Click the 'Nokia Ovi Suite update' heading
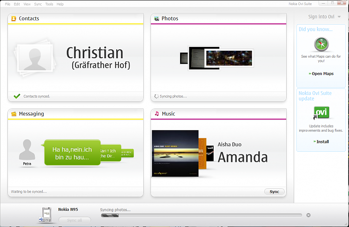Screen dimensions: 349x227 tap(315, 96)
